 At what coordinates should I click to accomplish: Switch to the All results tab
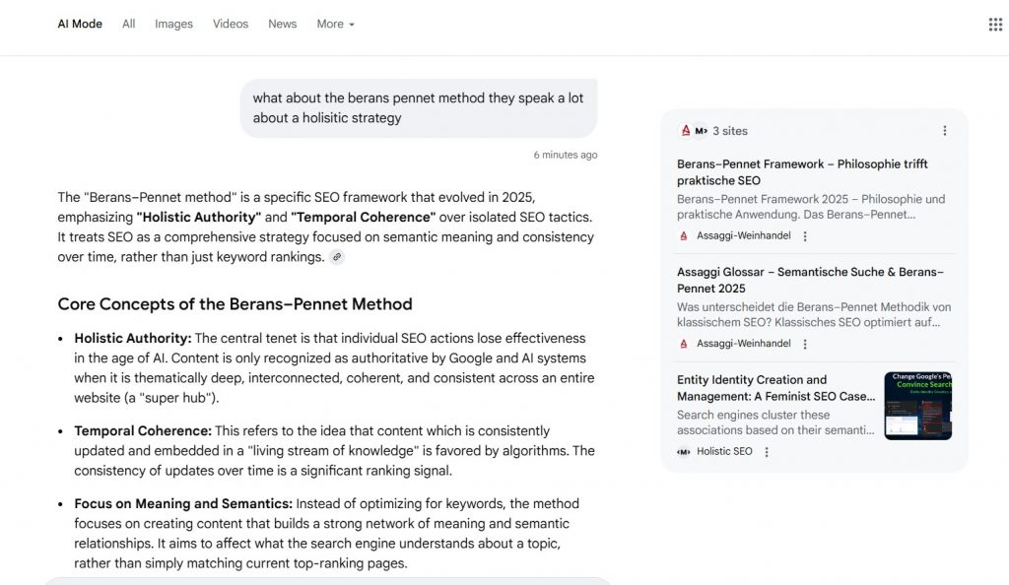128,24
